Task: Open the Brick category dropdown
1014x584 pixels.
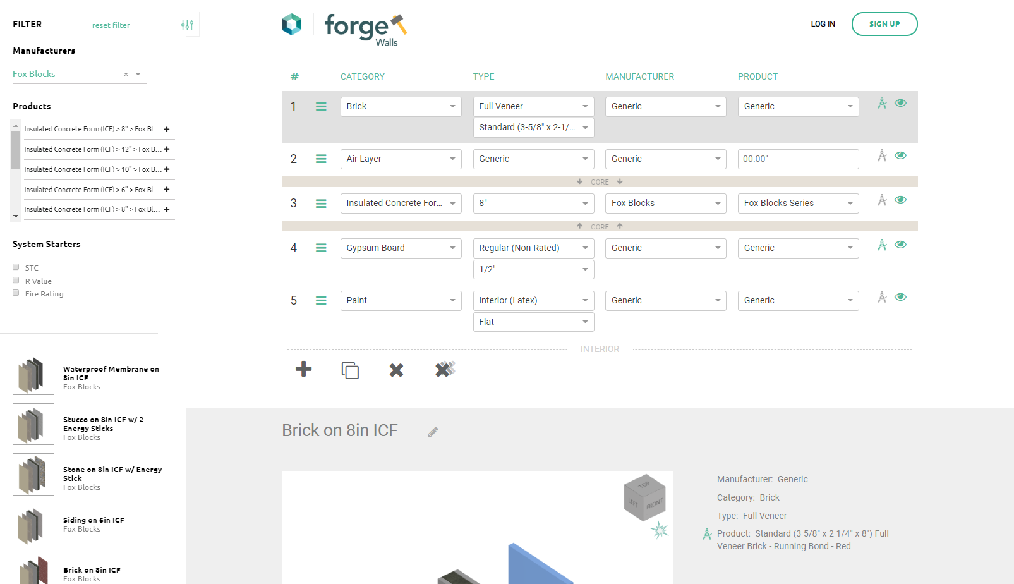Action: click(x=401, y=106)
